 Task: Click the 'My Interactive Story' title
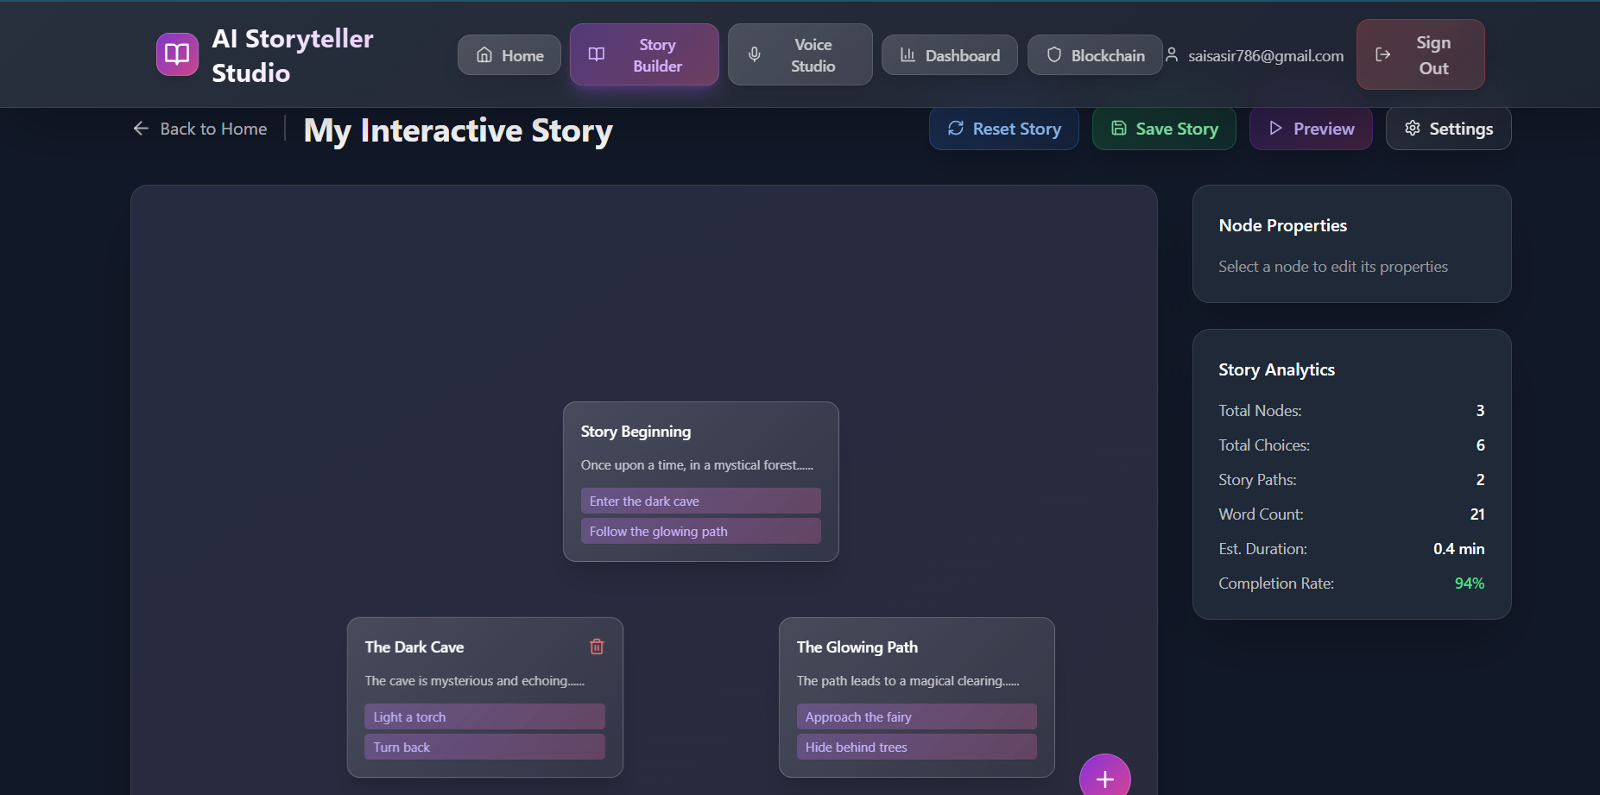point(458,130)
